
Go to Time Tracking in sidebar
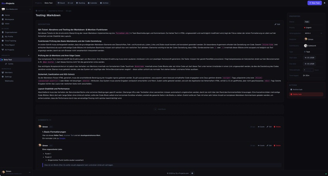pos(10,41)
